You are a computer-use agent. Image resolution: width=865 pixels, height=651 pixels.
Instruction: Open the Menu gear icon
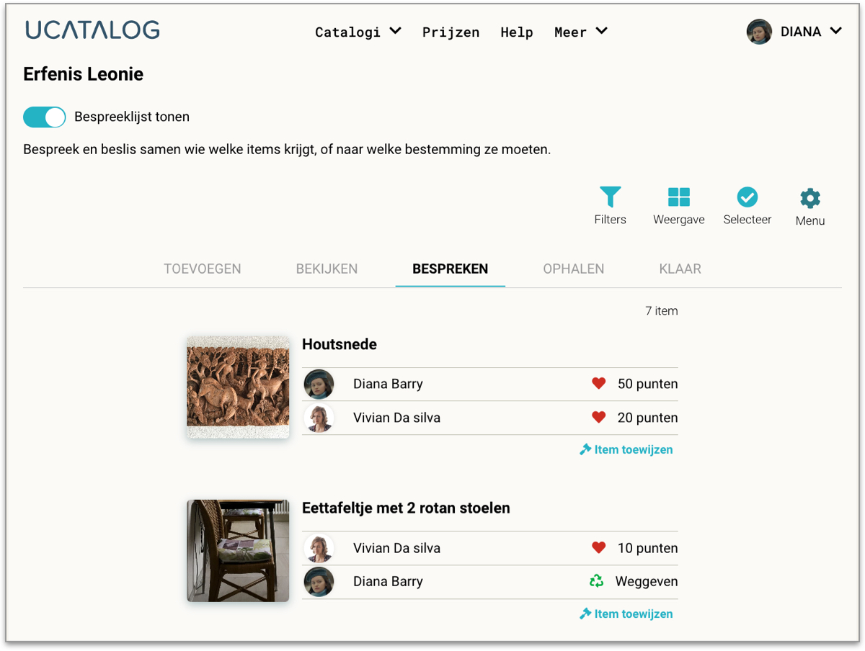click(x=810, y=198)
